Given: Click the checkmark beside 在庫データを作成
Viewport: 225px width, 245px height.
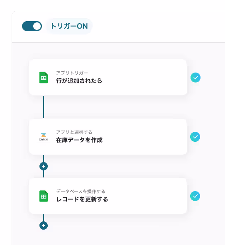Looking at the screenshot, I should (x=195, y=137).
